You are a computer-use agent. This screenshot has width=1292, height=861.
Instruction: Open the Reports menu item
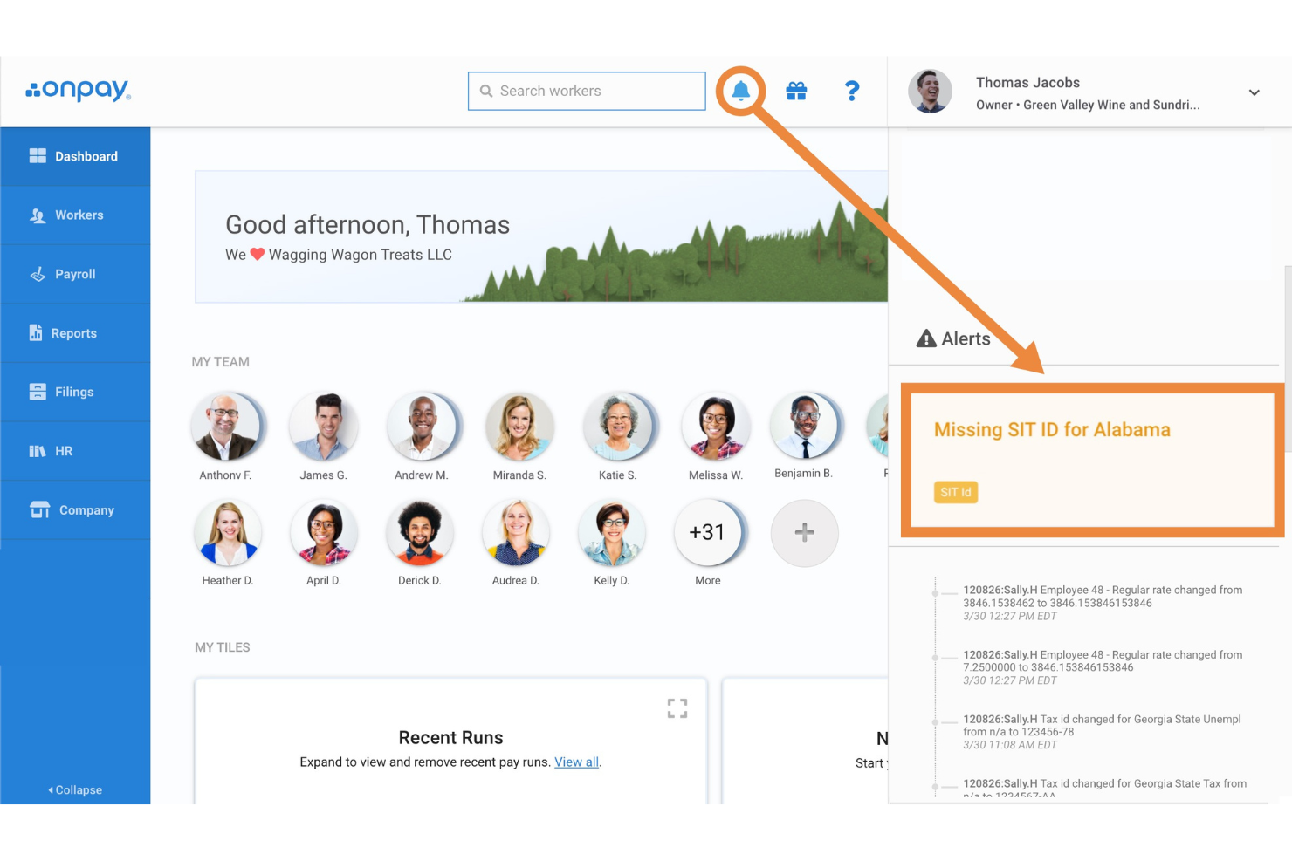click(x=75, y=333)
